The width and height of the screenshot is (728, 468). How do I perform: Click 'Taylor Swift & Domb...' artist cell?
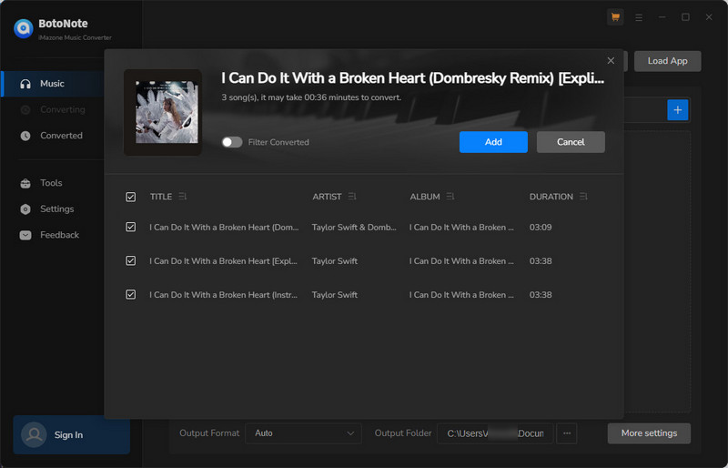coord(354,228)
